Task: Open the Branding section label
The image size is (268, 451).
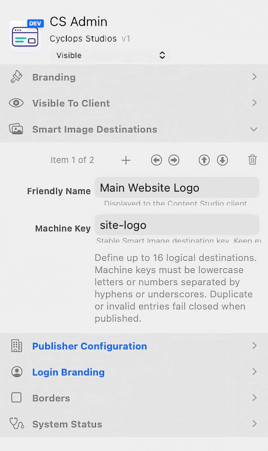Action: [54, 77]
